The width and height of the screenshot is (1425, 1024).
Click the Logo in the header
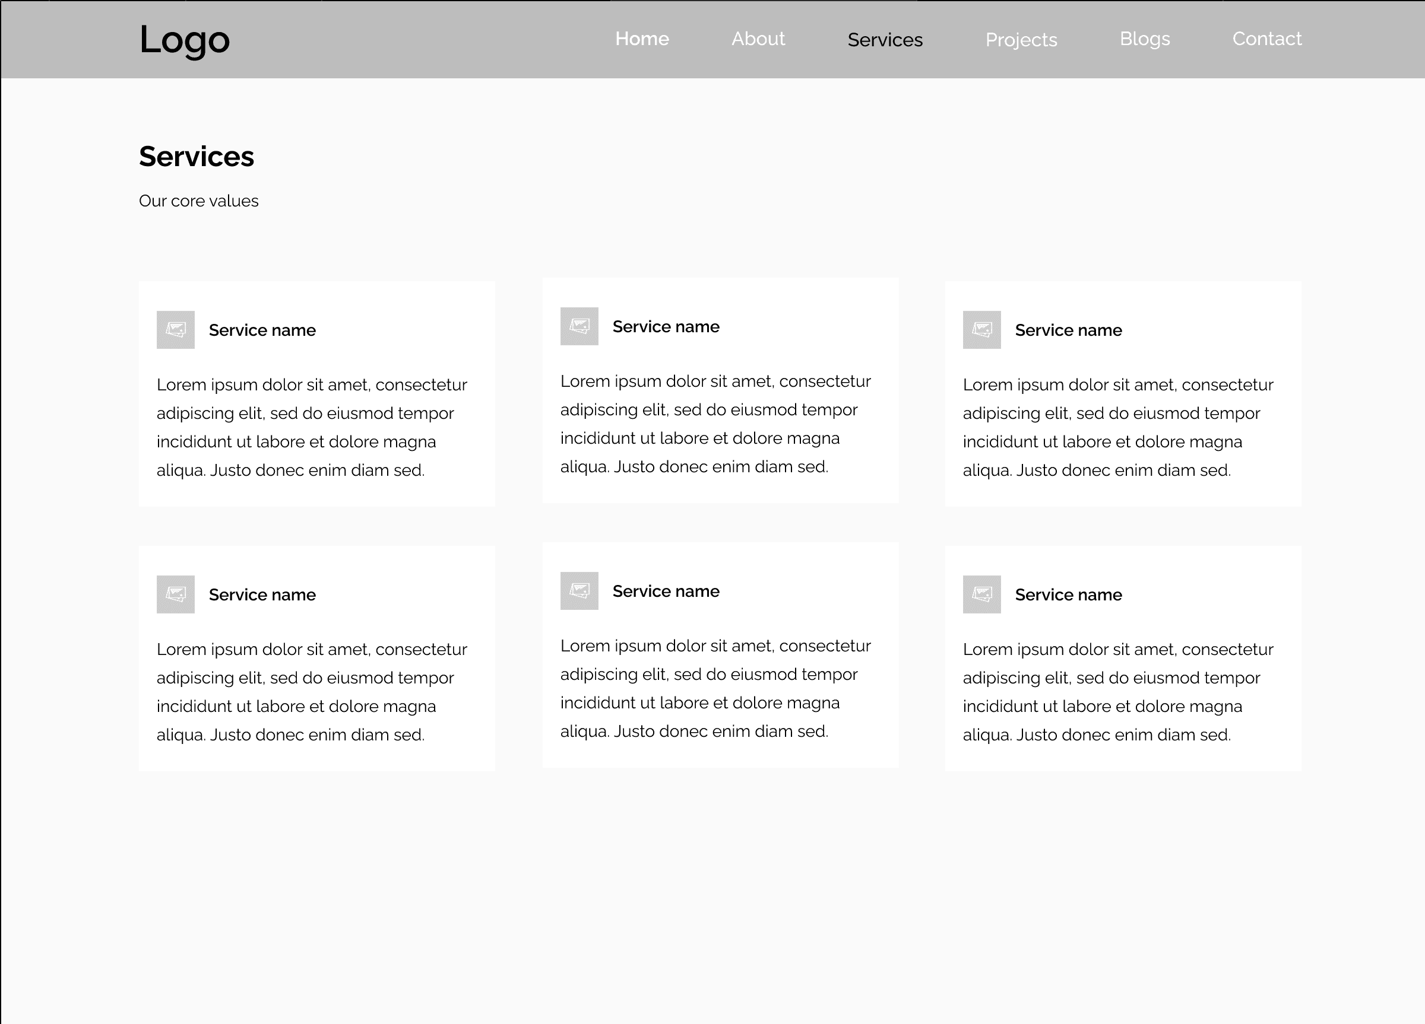[184, 40]
